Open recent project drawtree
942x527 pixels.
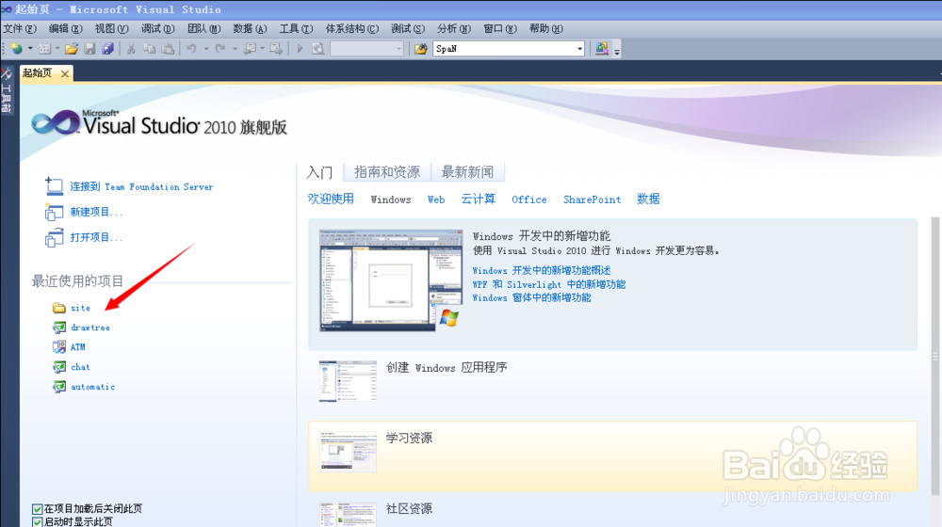(90, 327)
